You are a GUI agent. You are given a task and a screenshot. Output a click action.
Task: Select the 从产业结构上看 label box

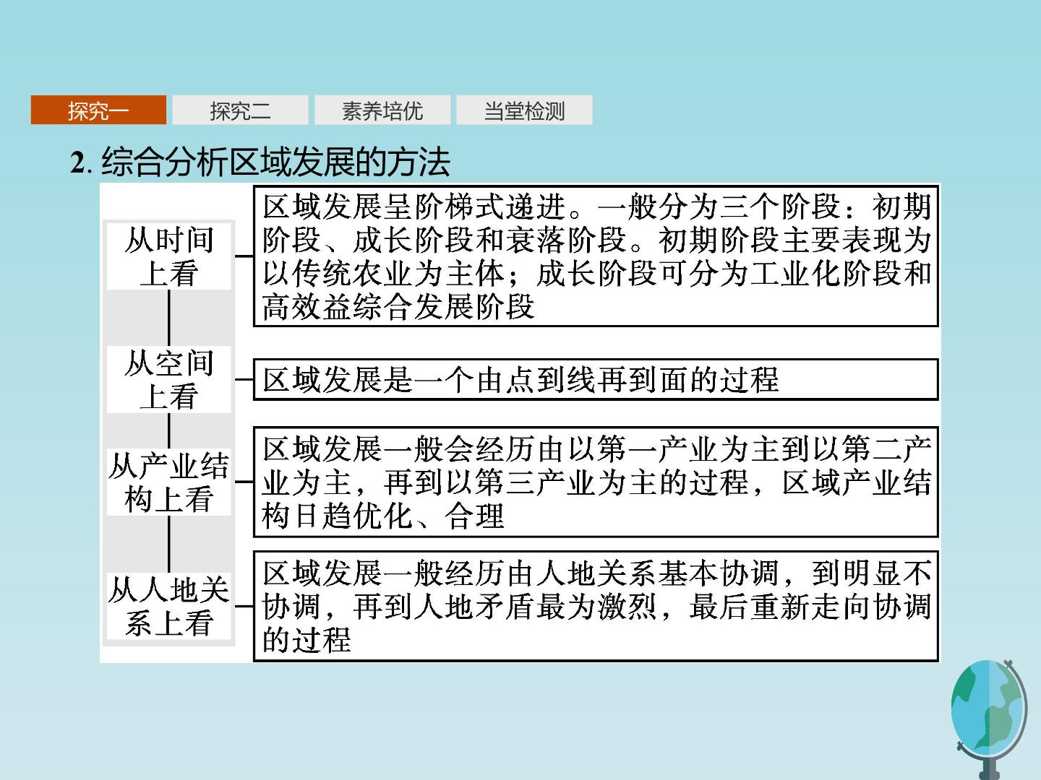click(x=169, y=482)
